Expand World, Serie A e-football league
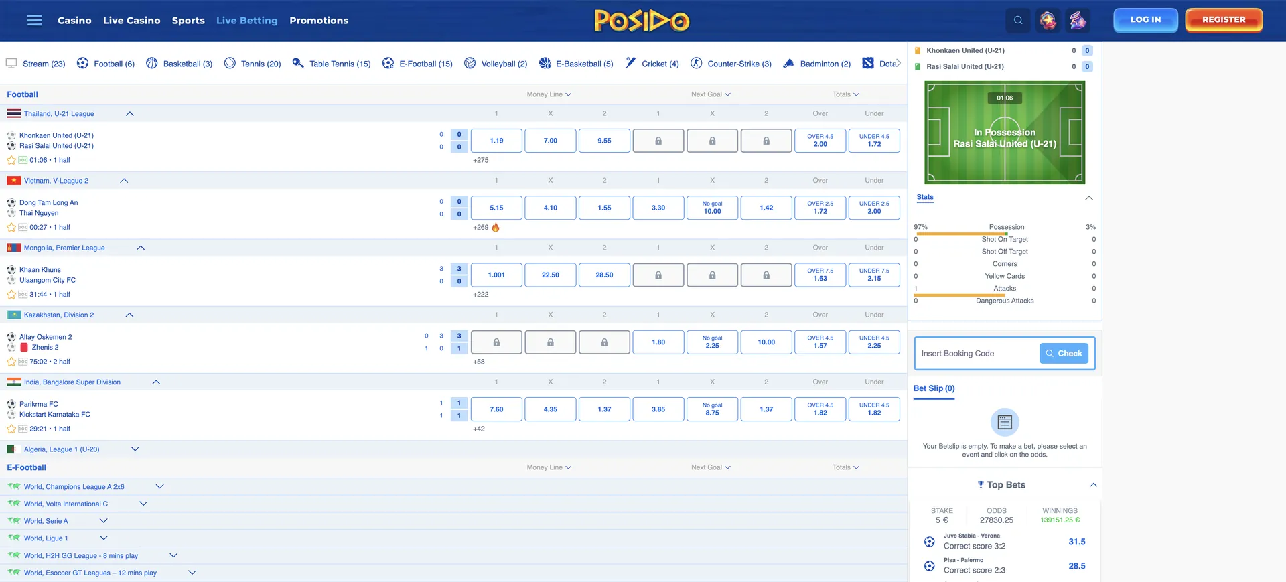 103,520
